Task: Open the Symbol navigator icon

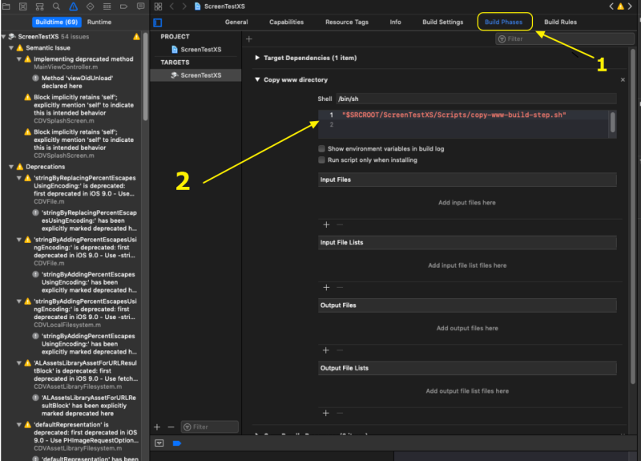Action: pyautogui.click(x=39, y=6)
